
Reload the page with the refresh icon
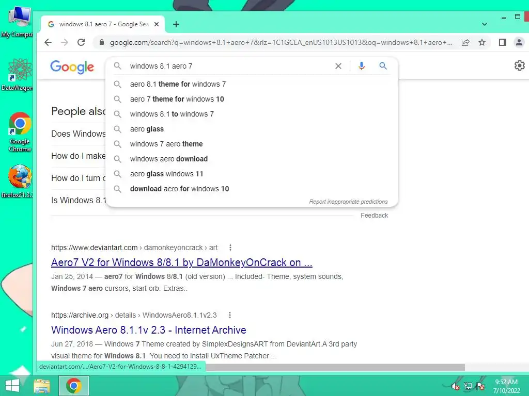81,42
